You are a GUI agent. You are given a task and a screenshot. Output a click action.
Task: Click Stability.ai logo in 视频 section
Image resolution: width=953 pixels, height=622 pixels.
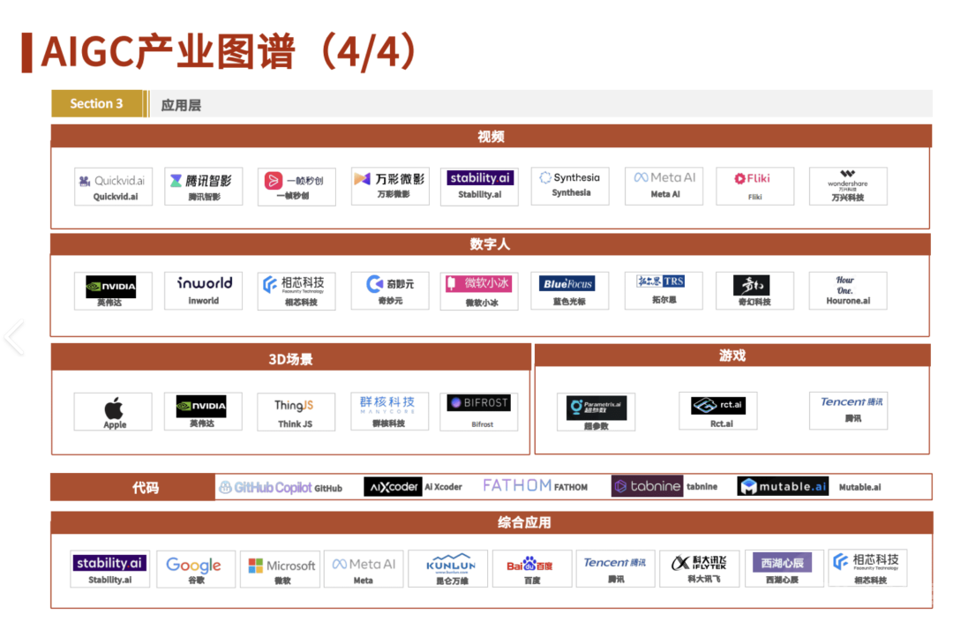click(479, 186)
